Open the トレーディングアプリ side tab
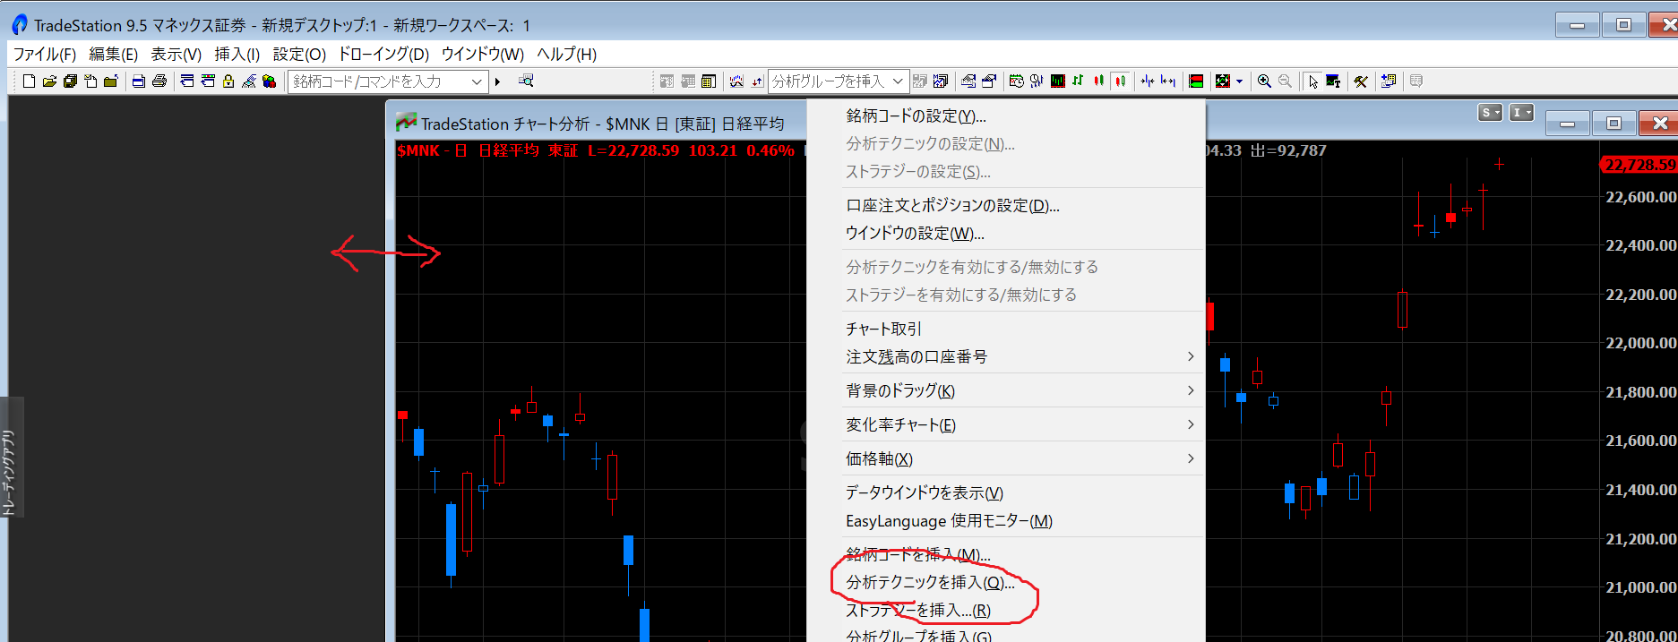Viewport: 1678px width, 642px height. pyautogui.click(x=10, y=458)
